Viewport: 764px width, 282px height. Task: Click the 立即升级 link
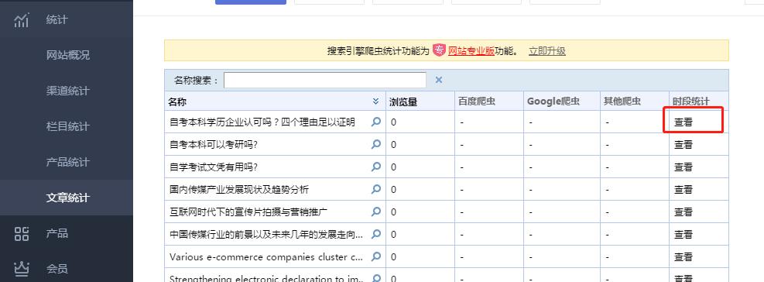coord(547,50)
